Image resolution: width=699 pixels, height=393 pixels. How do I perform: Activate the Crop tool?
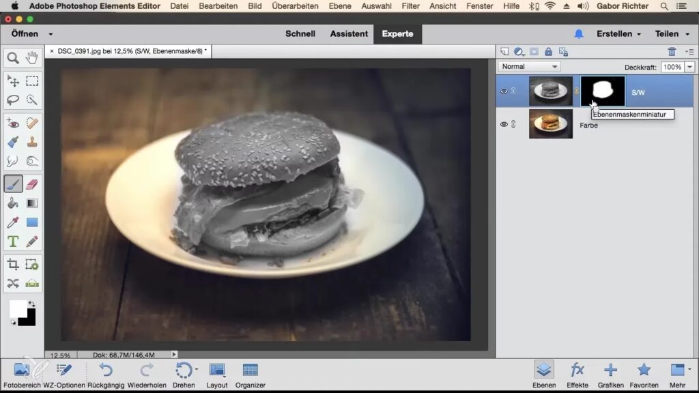click(x=13, y=264)
